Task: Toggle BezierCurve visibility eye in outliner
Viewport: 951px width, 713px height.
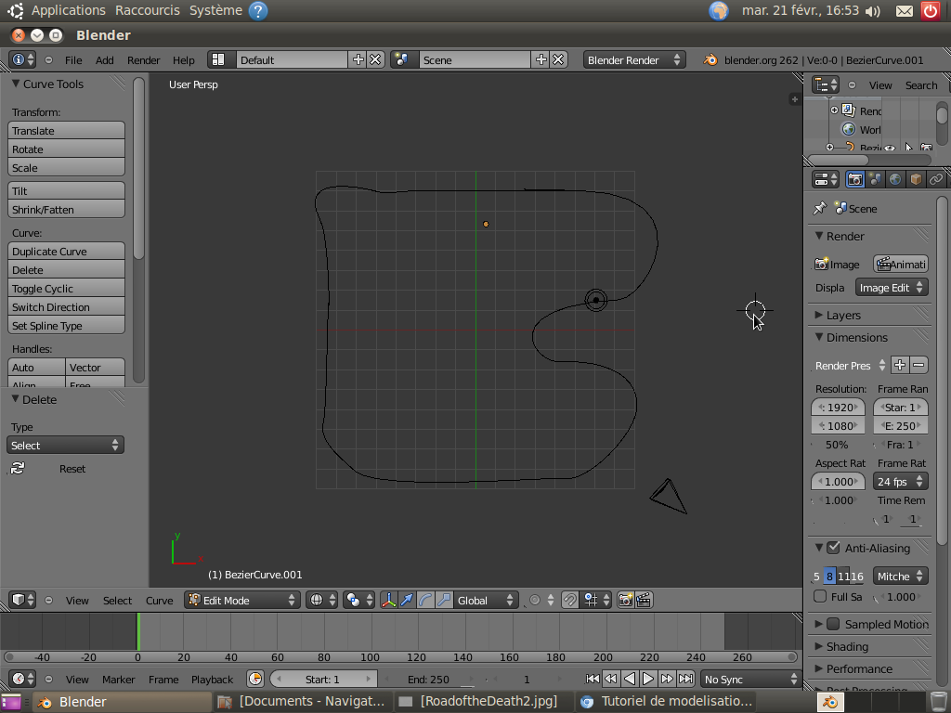Action: [890, 148]
